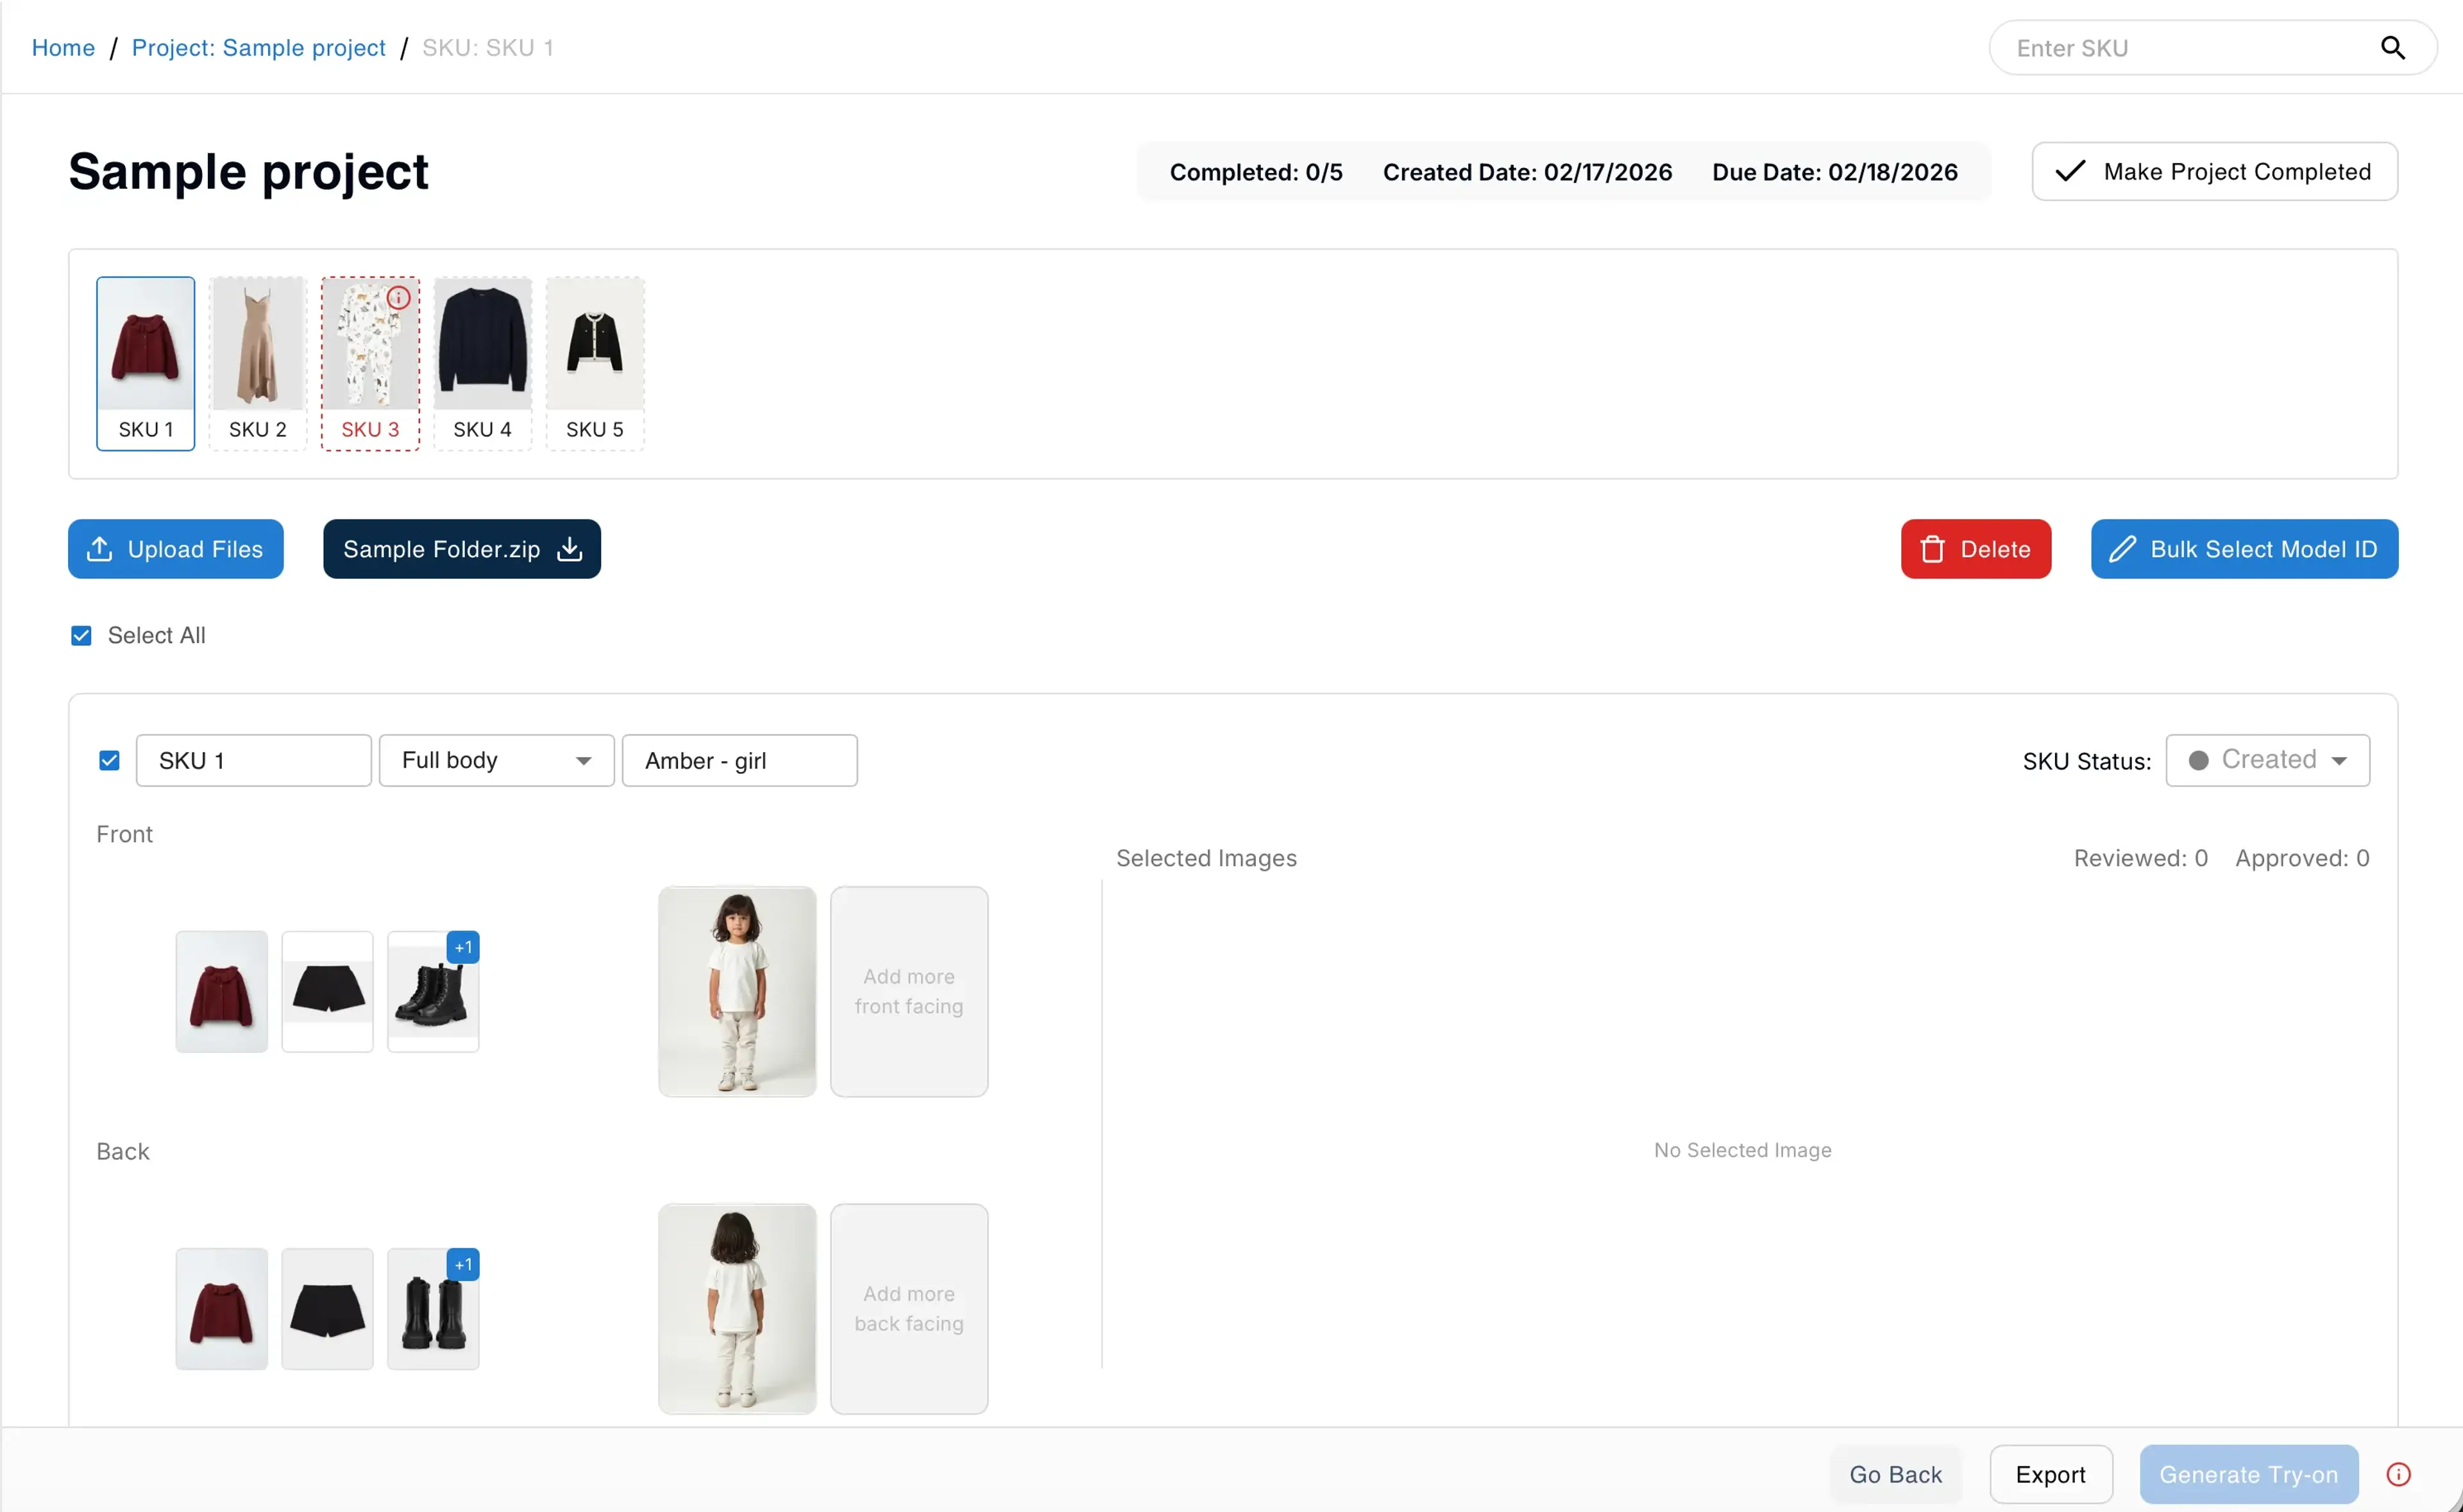Click 'Created Date: 02/17/2026' text
The image size is (2463, 1512).
point(1527,172)
